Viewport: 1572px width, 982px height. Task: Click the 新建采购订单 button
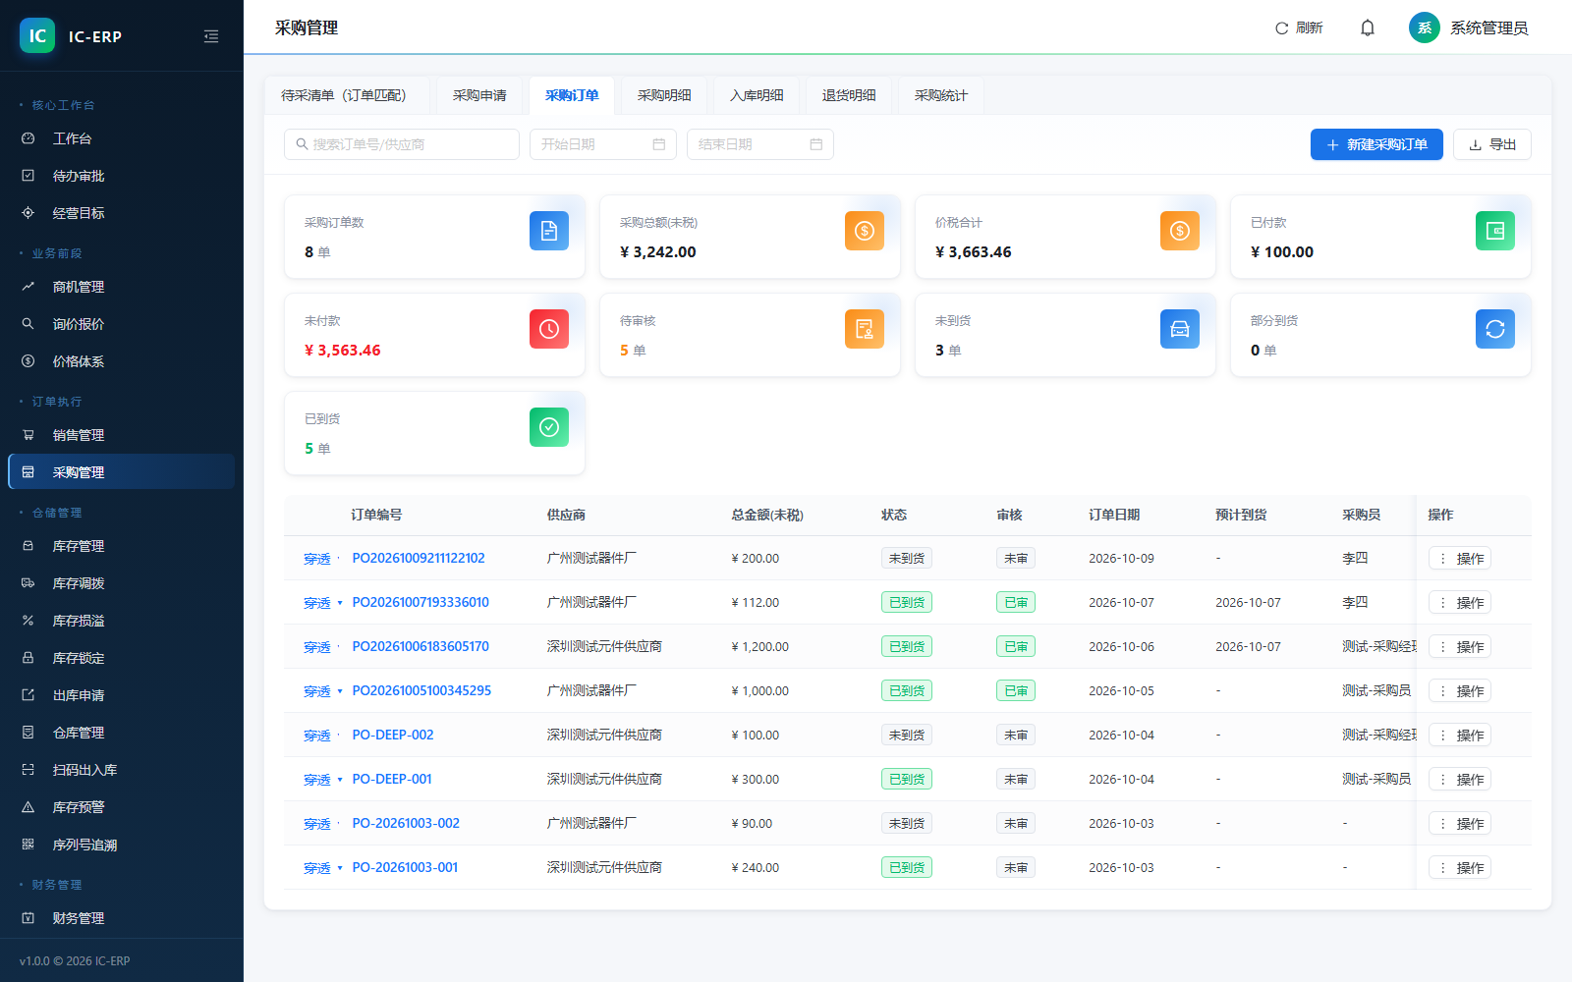(1376, 144)
